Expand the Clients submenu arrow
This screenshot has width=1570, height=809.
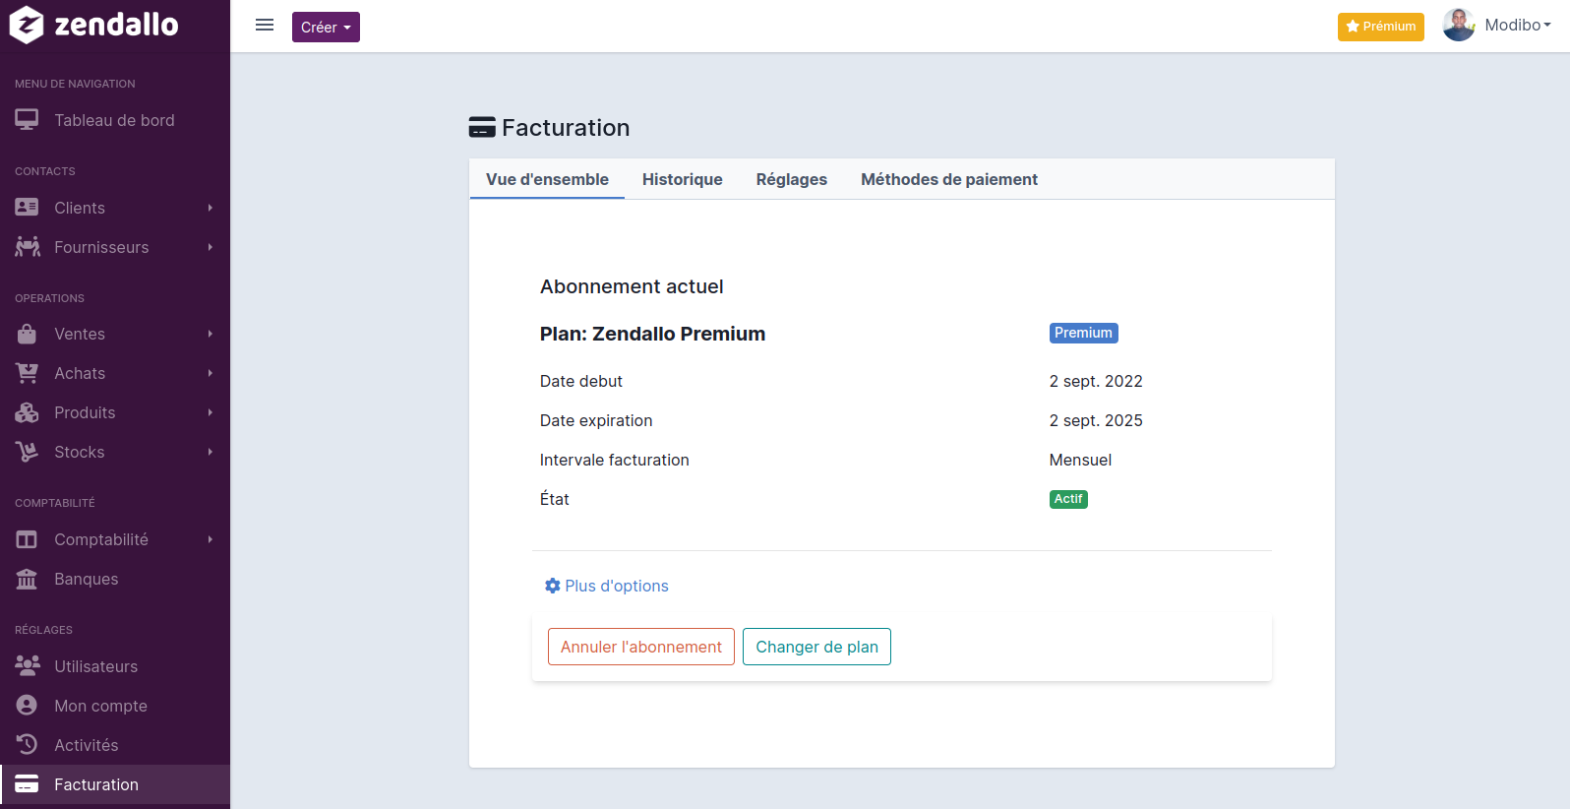pyautogui.click(x=211, y=208)
